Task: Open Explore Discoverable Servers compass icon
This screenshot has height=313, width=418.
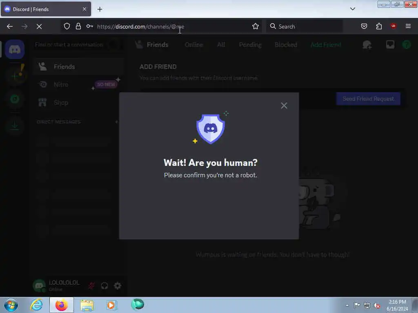Action: tap(15, 99)
